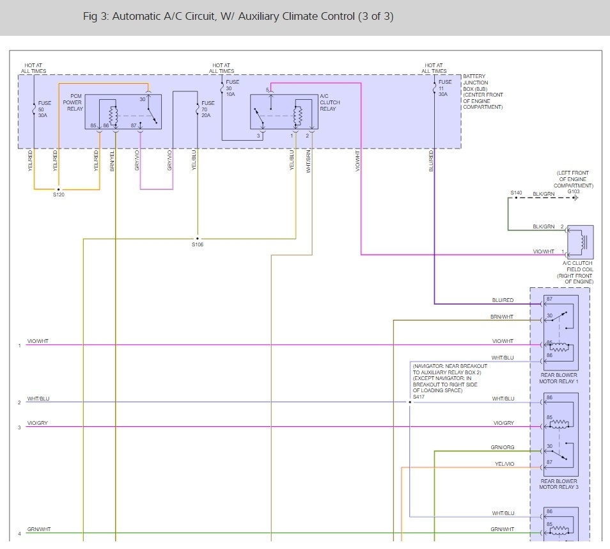
Task: Select the Fuse 50 30A symbol
Action: coord(34,106)
